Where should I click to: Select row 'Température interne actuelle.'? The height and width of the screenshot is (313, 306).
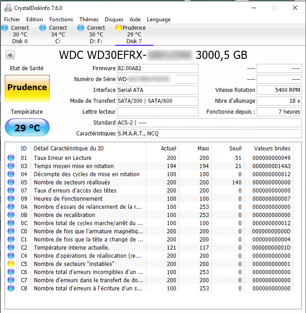point(150,247)
